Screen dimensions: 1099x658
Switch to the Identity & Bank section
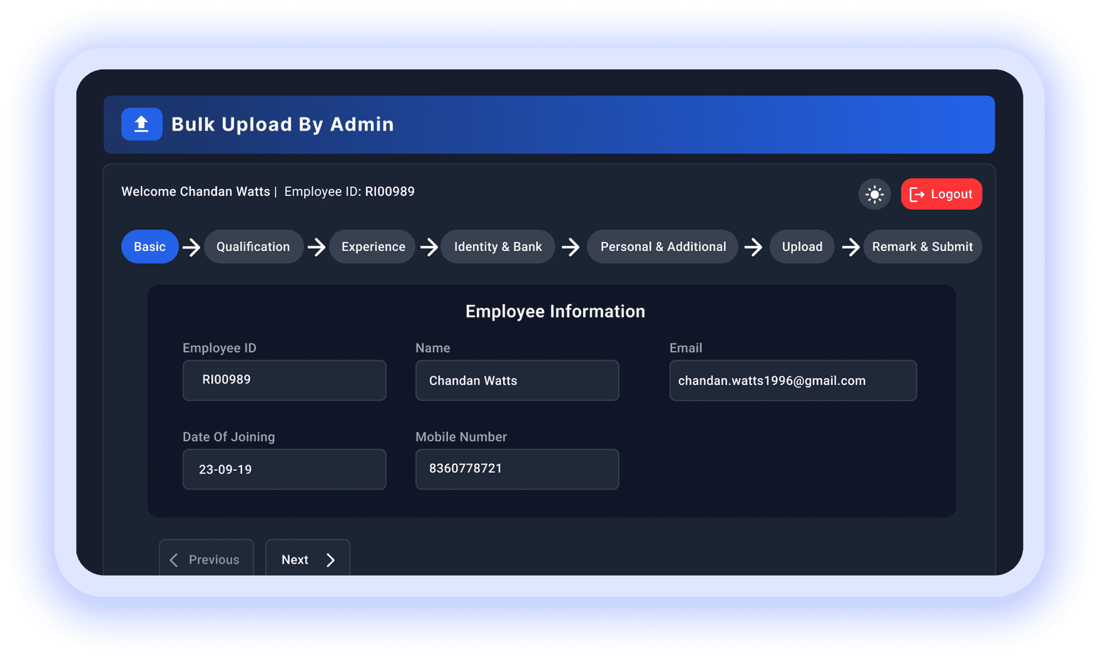point(497,247)
